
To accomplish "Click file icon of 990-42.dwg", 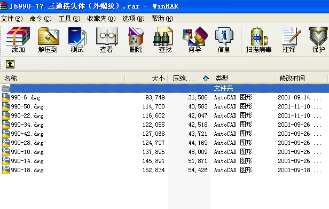I will point(6,134).
